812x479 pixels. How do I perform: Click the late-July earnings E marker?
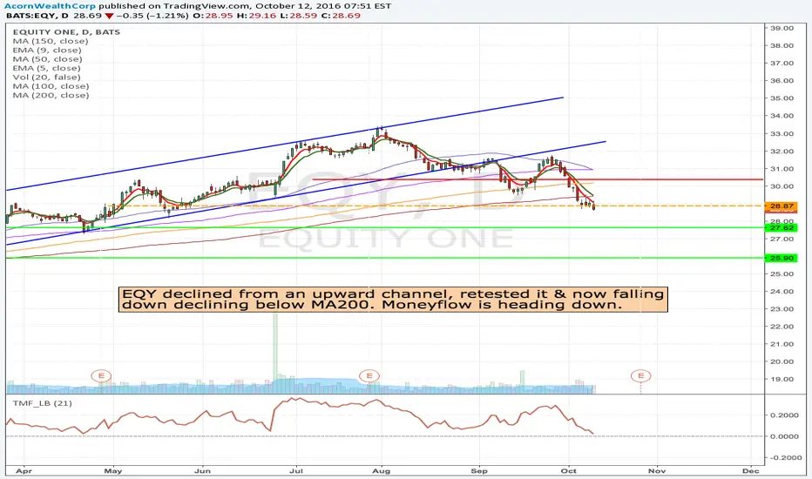coord(369,376)
